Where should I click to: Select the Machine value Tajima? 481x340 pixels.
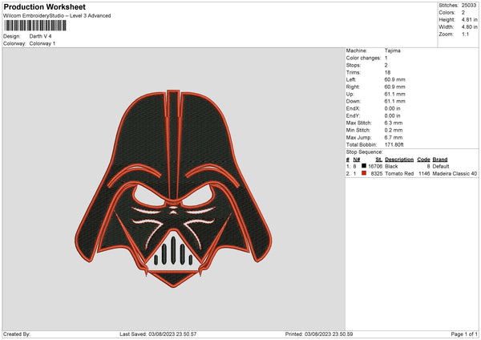point(392,51)
